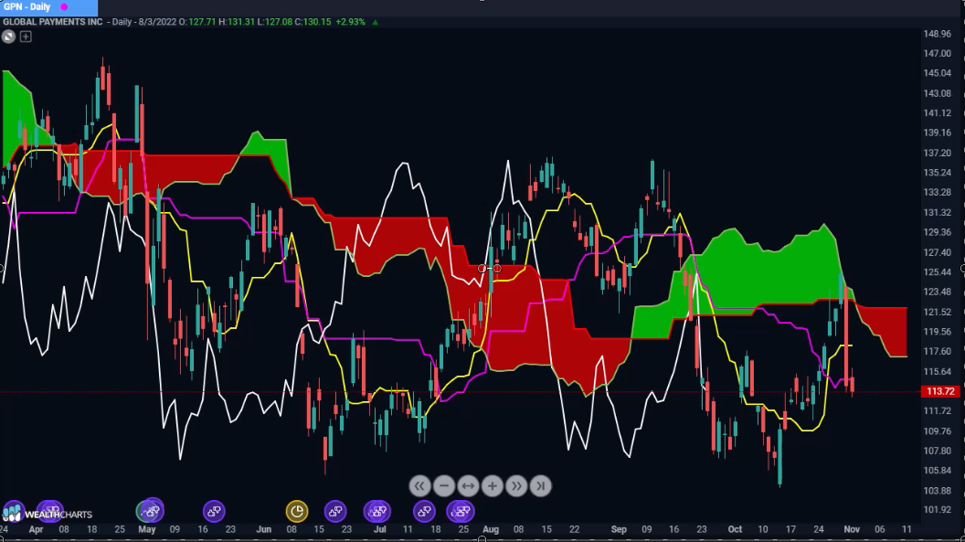Click the green up-triangle after percent change

(375, 22)
